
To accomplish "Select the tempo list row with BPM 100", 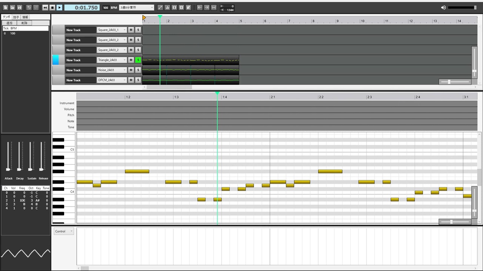I will [x=25, y=33].
